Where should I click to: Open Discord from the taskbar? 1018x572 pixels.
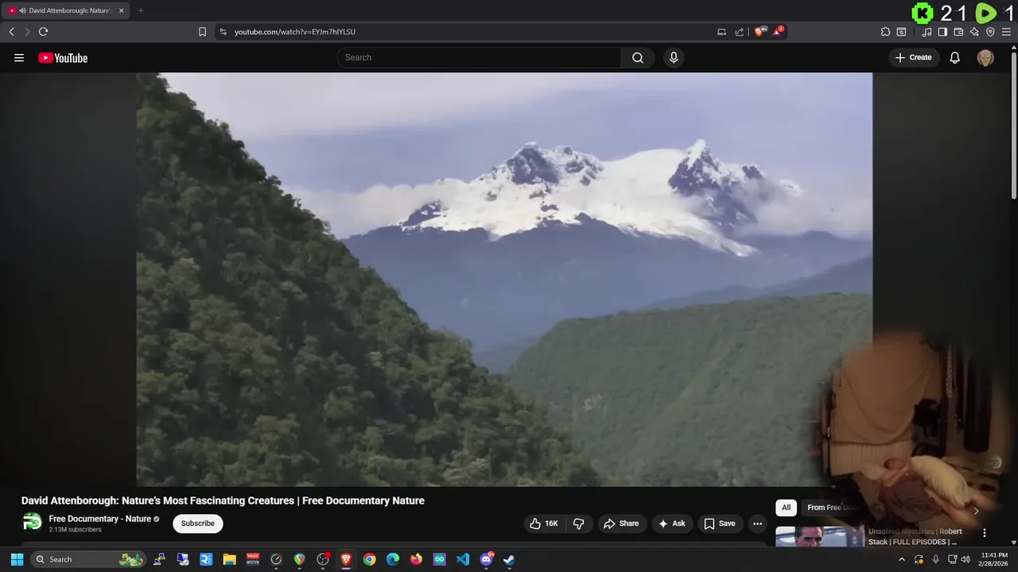486,559
